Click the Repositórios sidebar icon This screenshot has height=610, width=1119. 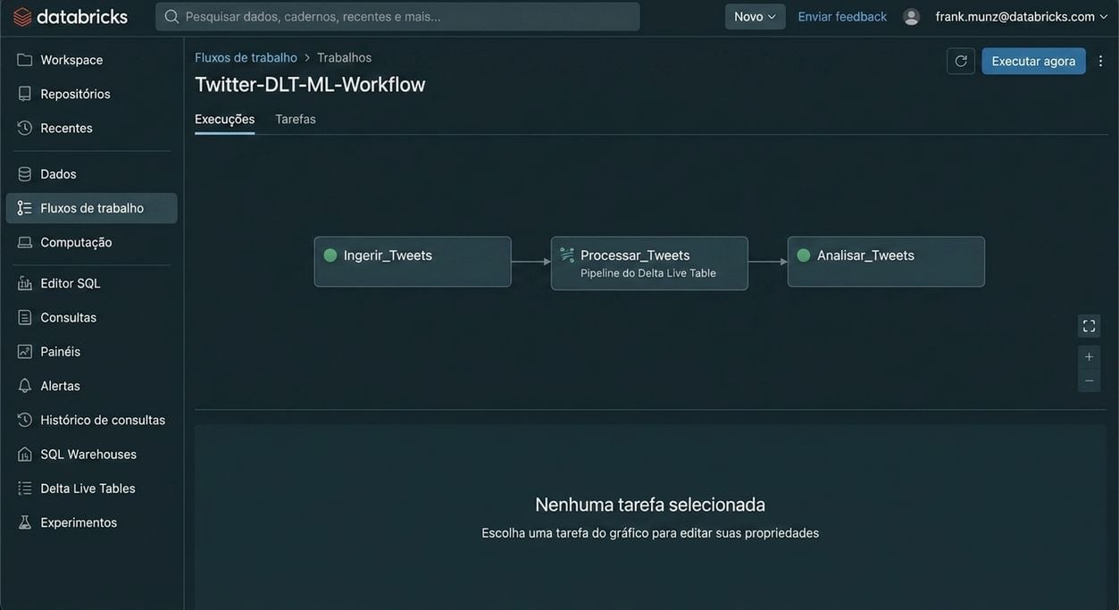(x=25, y=94)
